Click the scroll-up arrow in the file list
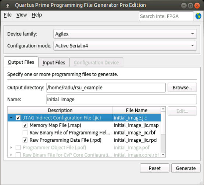This screenshot has width=204, height=185. [x=163, y=109]
